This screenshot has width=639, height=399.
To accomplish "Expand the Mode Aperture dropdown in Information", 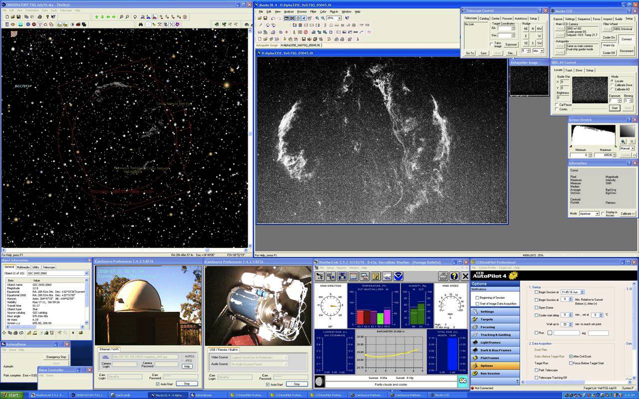I will click(x=597, y=213).
